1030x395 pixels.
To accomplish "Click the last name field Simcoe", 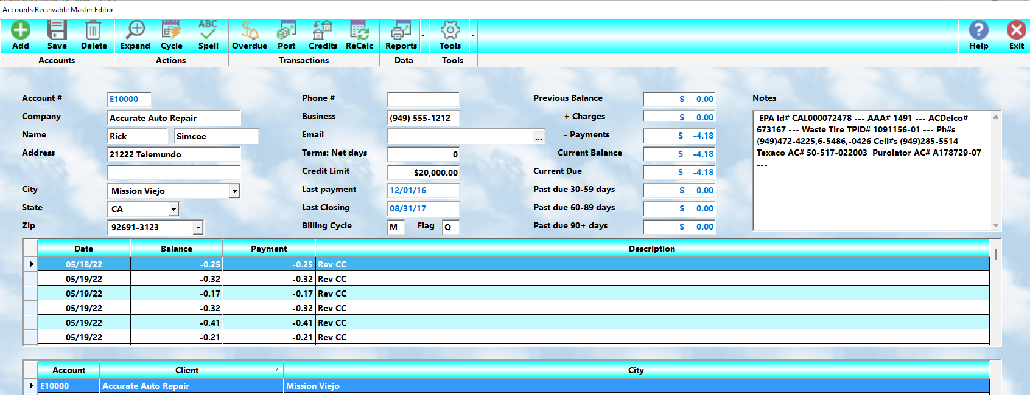I will (x=217, y=136).
